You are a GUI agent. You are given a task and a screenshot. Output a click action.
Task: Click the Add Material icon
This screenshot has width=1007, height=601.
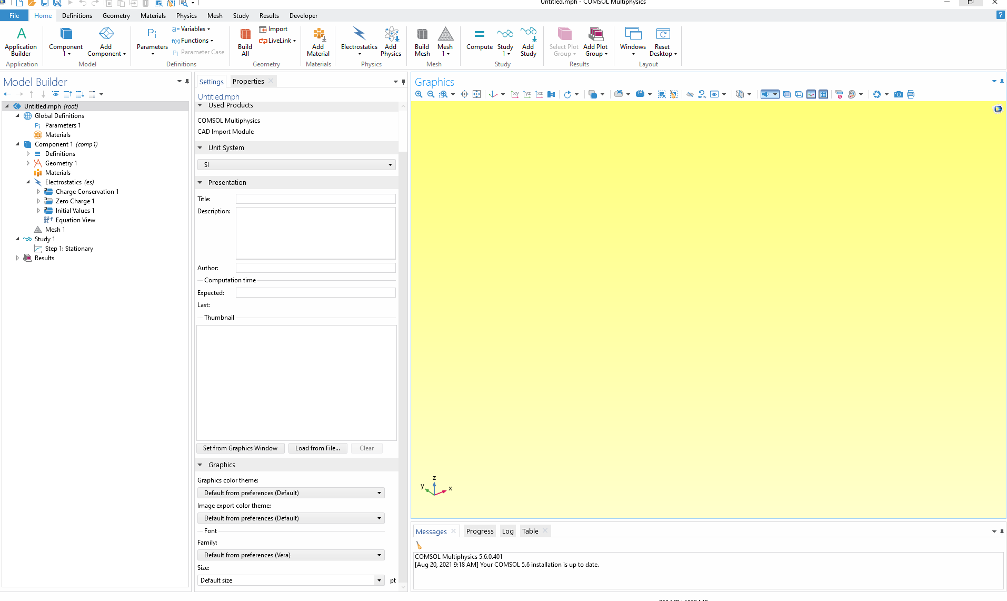click(x=318, y=42)
